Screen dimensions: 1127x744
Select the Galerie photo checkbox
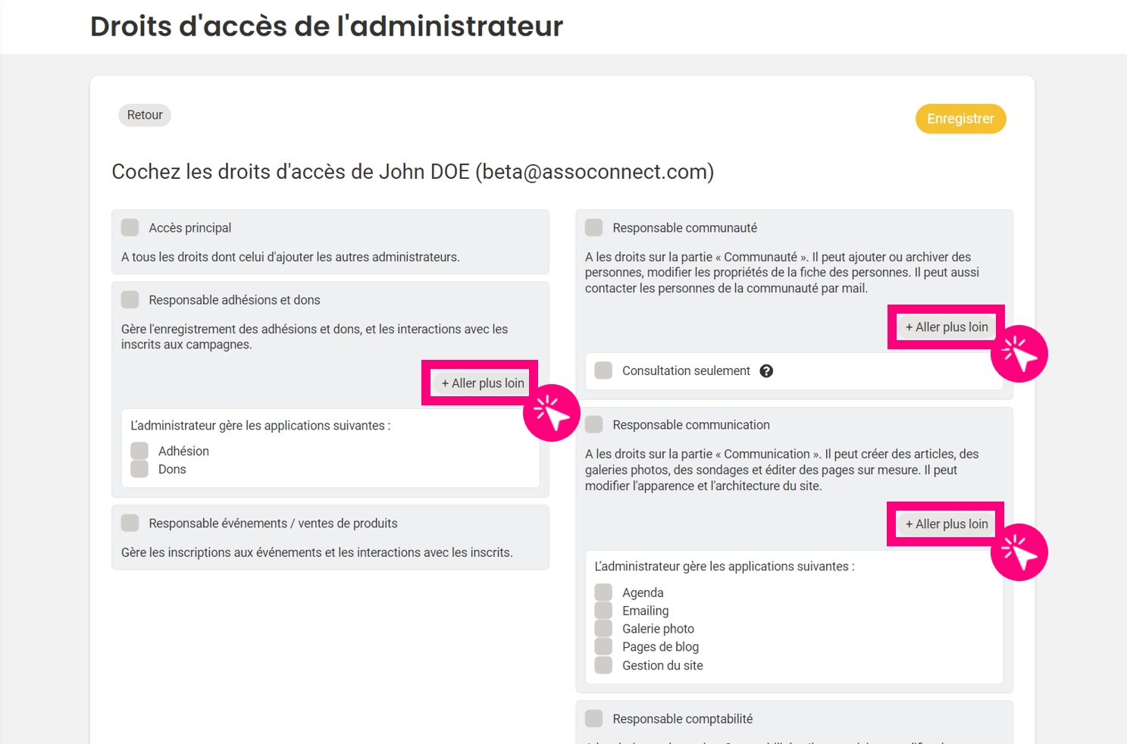603,629
